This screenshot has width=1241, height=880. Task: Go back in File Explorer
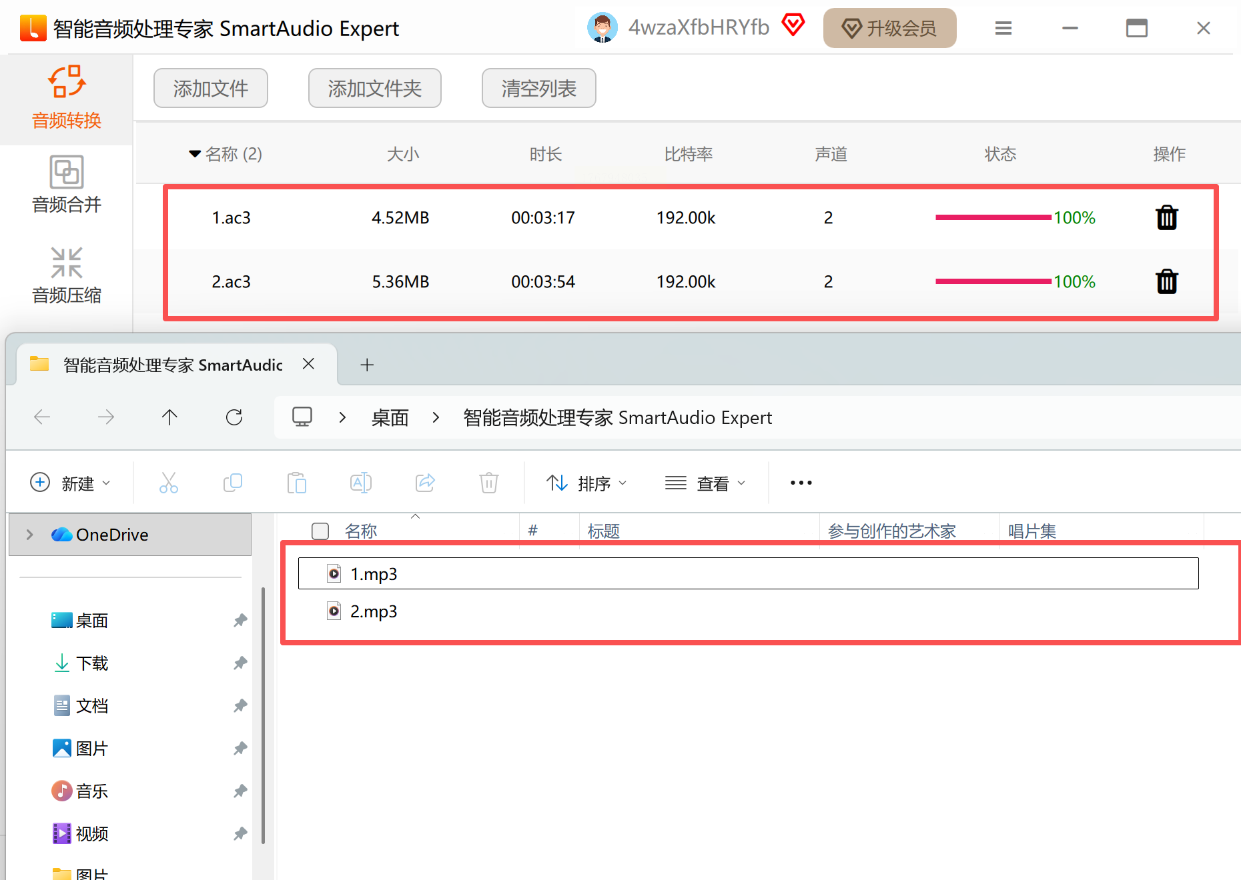tap(42, 417)
